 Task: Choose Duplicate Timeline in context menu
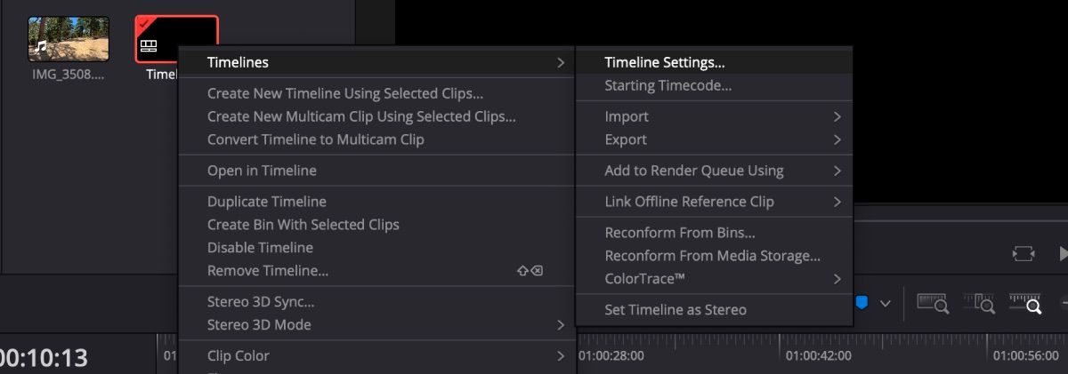(x=266, y=202)
